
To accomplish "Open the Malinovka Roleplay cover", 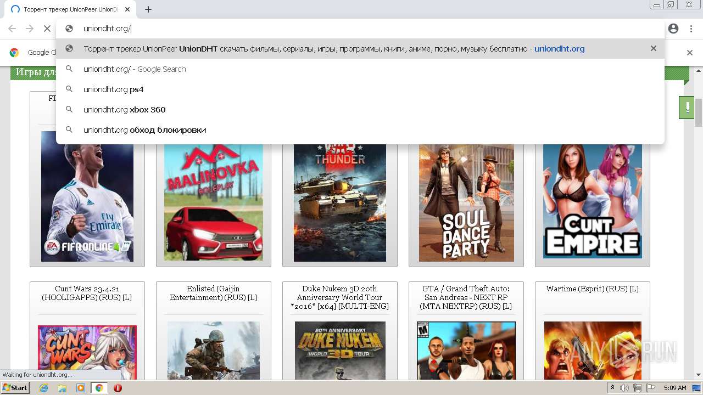I will pos(214,202).
